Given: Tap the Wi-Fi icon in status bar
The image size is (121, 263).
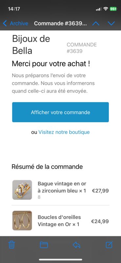Looking at the screenshot, I should tap(106, 9).
